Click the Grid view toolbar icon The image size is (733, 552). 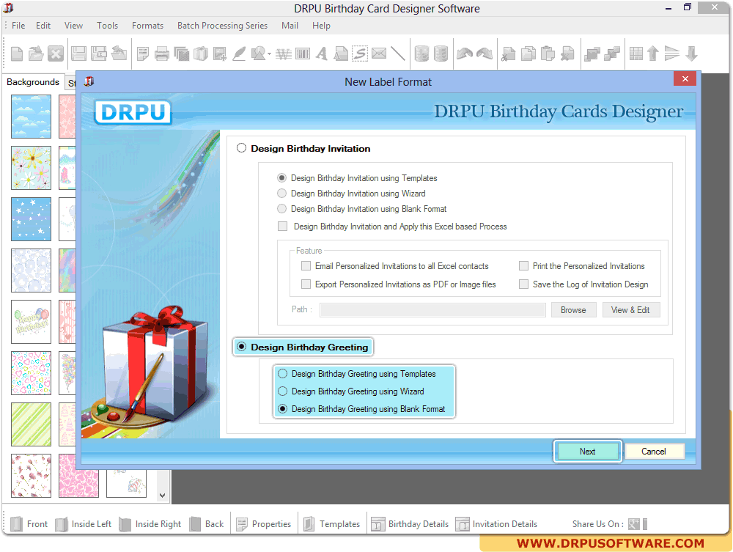tap(636, 54)
